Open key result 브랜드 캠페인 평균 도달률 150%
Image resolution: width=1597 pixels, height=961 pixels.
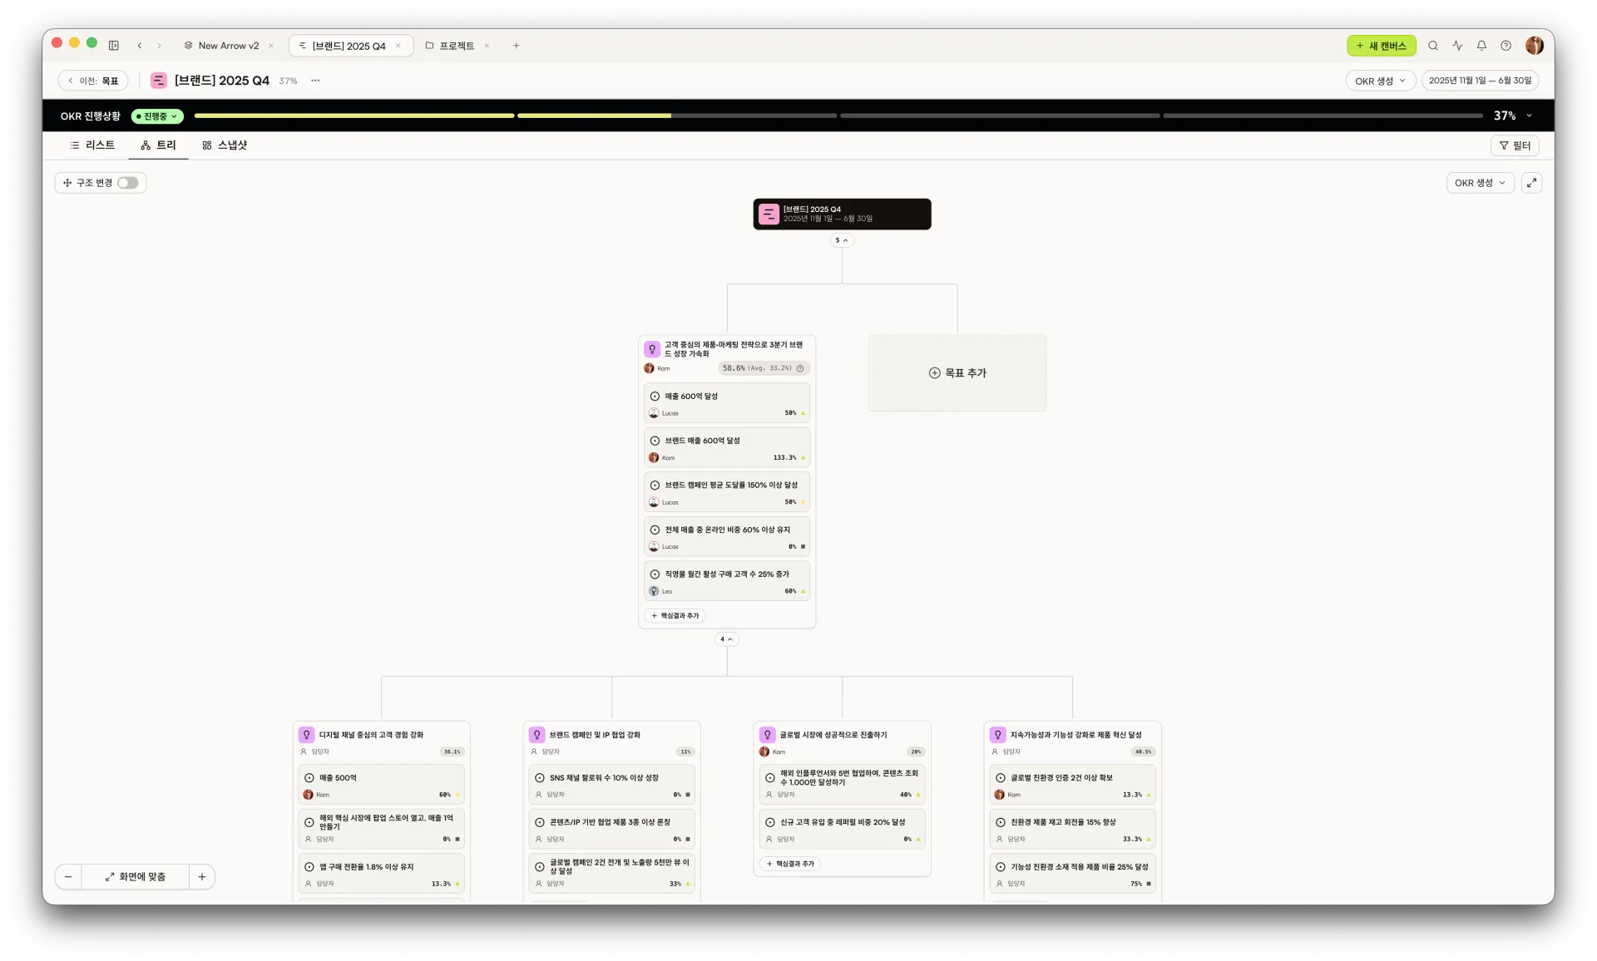coord(727,493)
